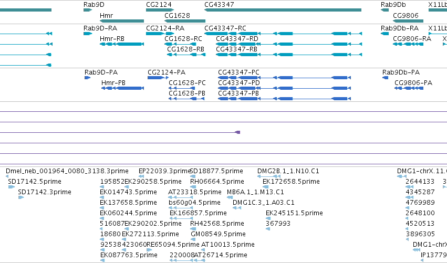The height and width of the screenshot is (263, 447).
Task: Click the bs60g04.5prime label
Action: tap(194, 203)
